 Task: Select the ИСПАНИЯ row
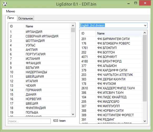(x=39, y=59)
